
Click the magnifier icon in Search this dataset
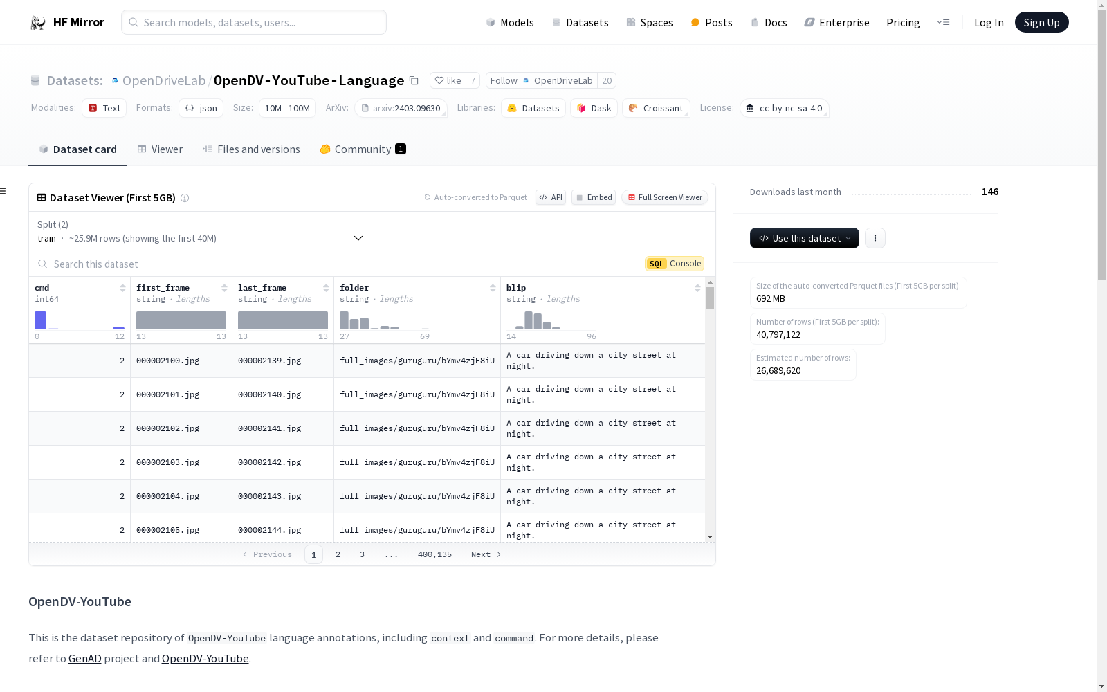pyautogui.click(x=43, y=264)
